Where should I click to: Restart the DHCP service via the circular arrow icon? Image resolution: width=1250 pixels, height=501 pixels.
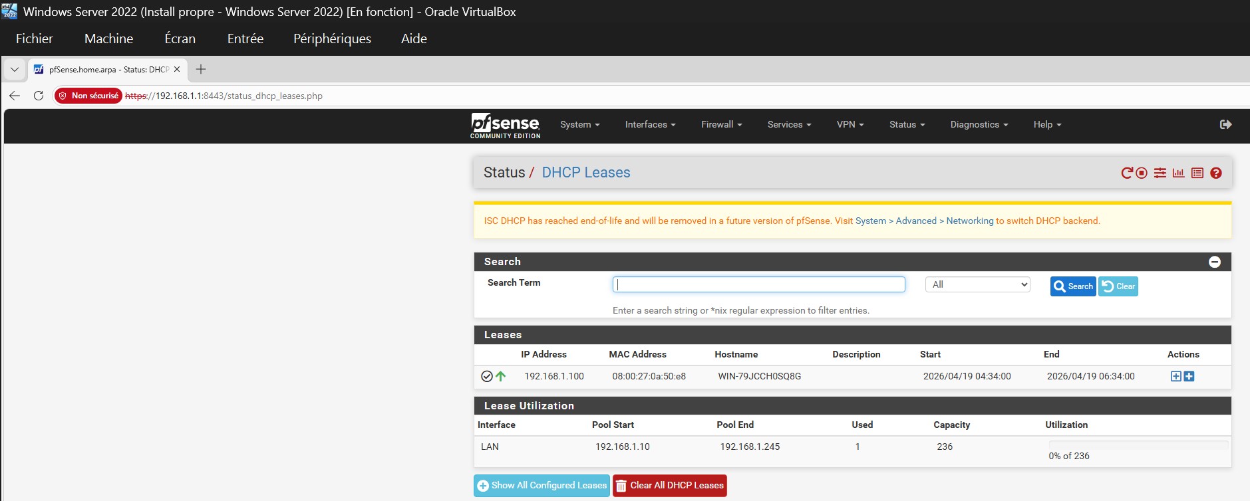[1126, 173]
